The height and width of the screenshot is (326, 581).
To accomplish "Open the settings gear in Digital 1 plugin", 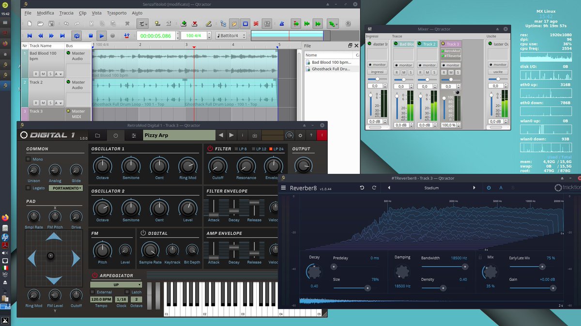I will 300,135.
